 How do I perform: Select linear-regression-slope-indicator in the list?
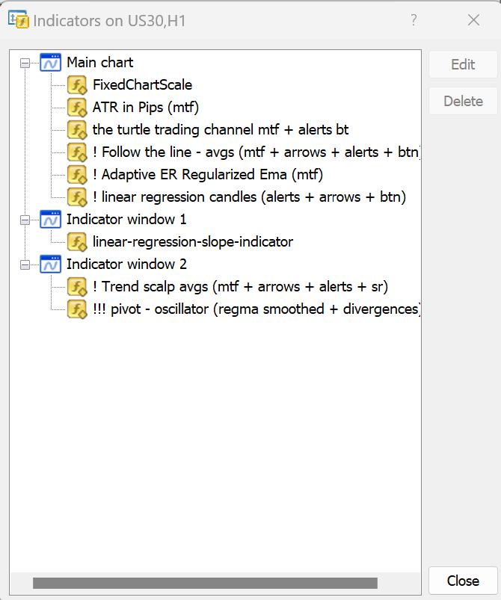192,242
